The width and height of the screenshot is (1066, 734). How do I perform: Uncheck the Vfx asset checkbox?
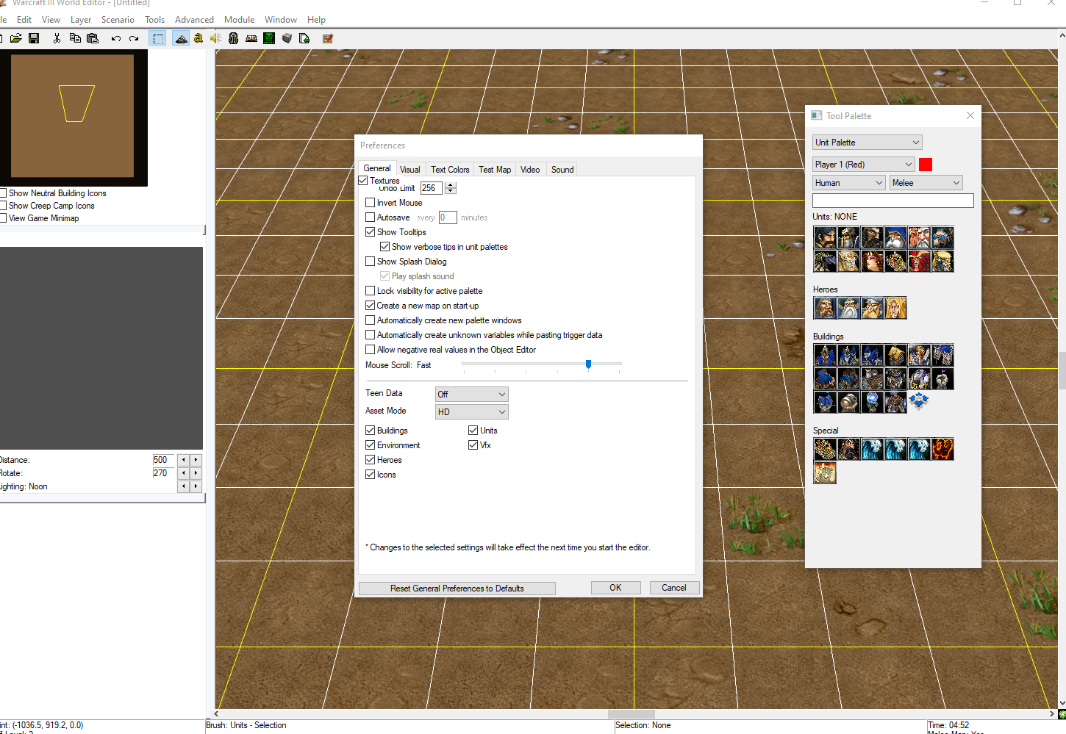click(x=473, y=445)
